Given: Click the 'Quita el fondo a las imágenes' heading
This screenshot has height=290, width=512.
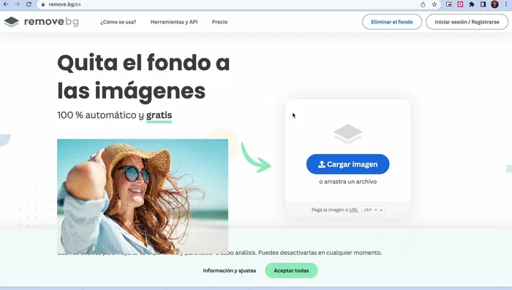Looking at the screenshot, I should coord(143,76).
